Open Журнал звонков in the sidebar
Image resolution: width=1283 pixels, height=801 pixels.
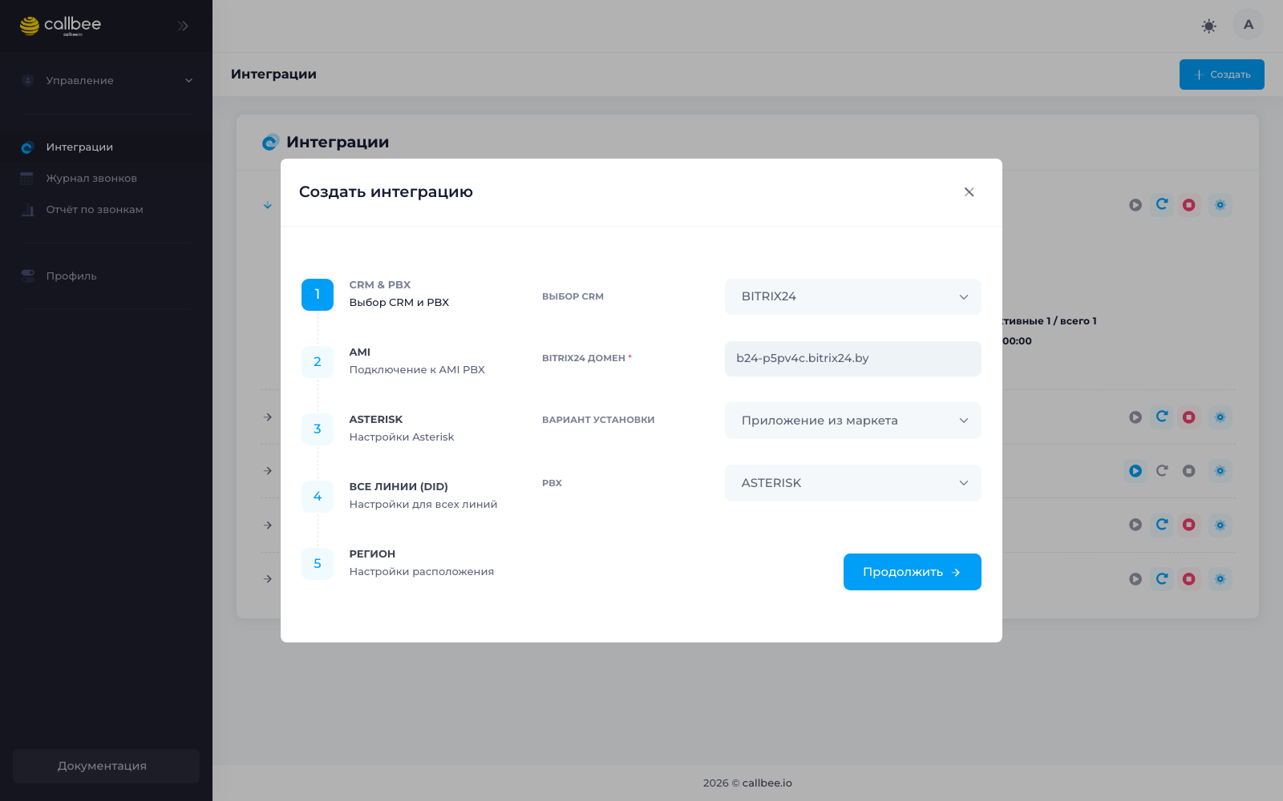[107, 179]
